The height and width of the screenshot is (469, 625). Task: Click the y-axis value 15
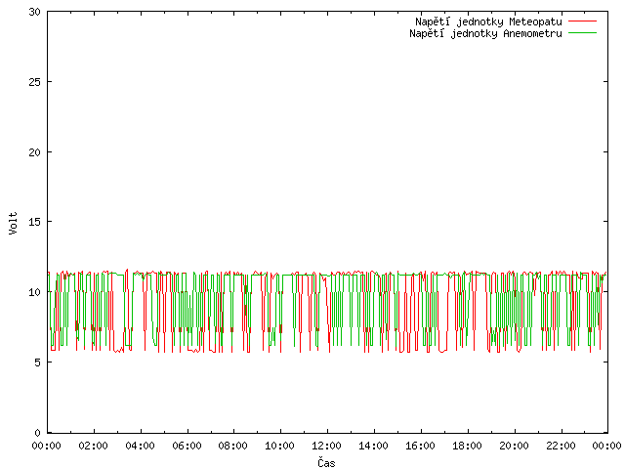pyautogui.click(x=35, y=222)
